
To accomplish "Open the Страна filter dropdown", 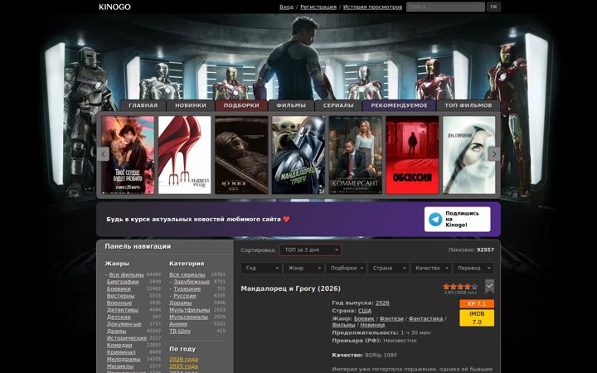I will click(x=388, y=268).
